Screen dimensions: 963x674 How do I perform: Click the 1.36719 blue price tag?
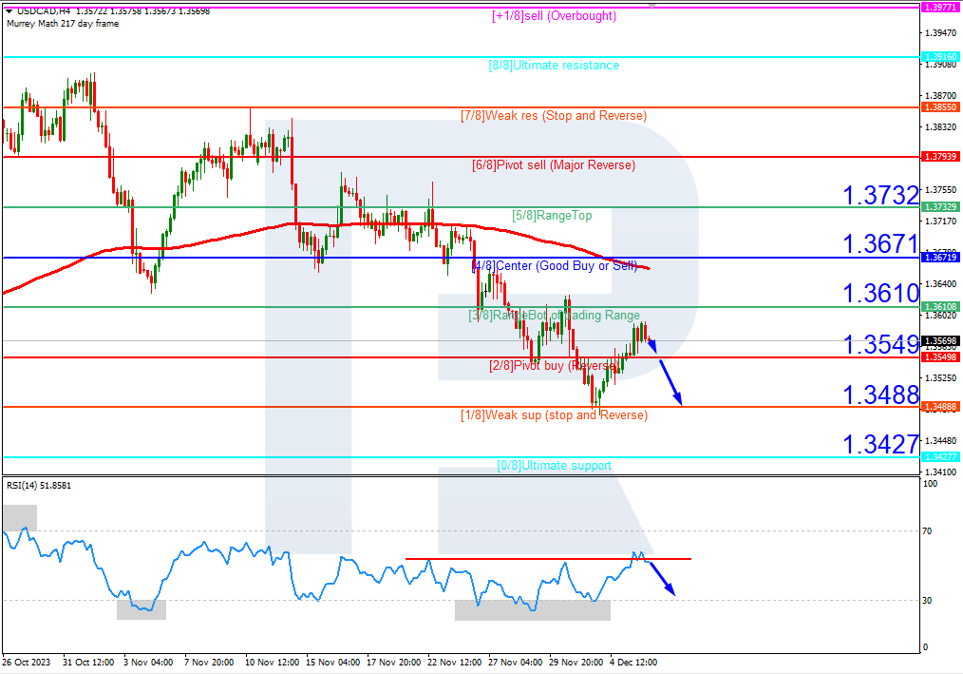point(938,258)
